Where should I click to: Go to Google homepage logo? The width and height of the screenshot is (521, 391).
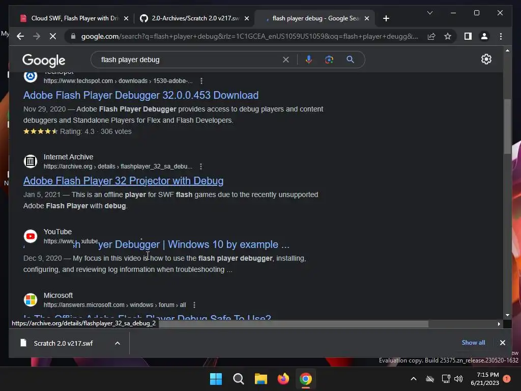point(44,60)
